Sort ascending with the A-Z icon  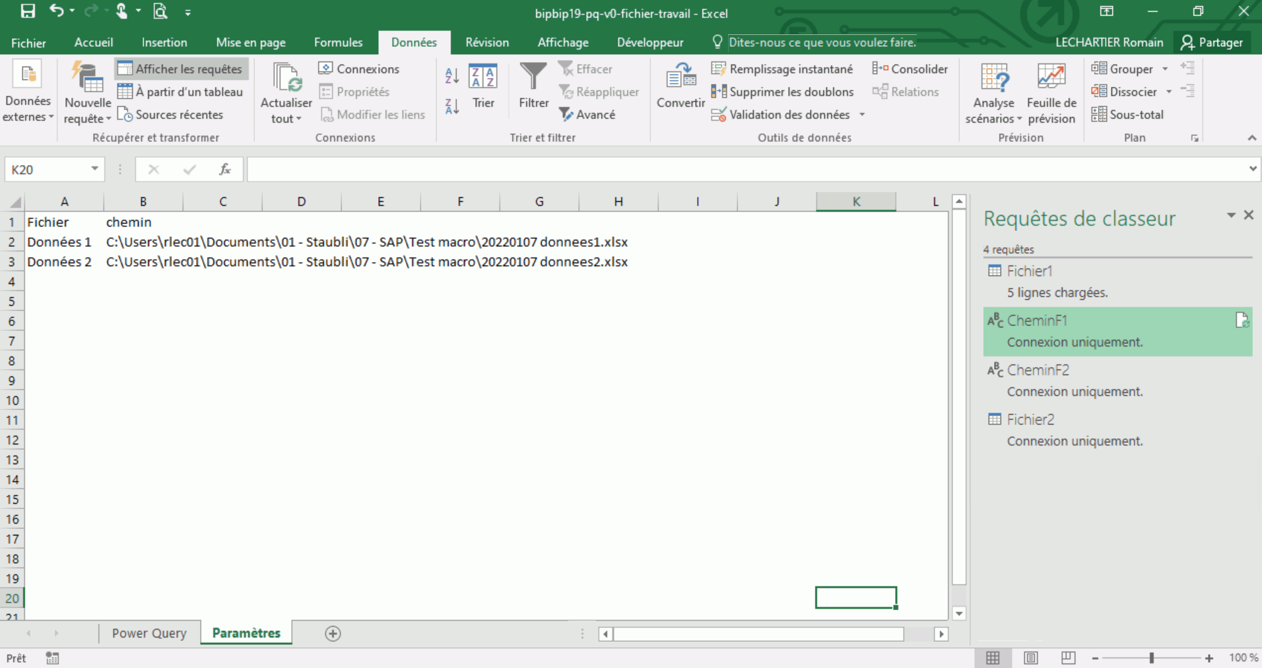pos(451,76)
